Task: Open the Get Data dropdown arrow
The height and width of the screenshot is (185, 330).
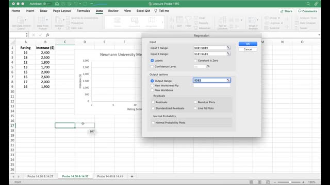Action: coord(26,20)
